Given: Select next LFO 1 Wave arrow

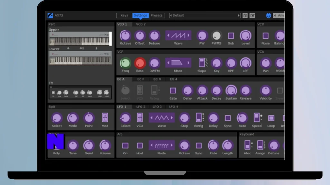Looking at the screenshot, I should [x=172, y=118].
